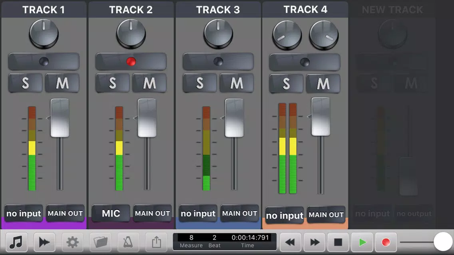Click the Measure value 8 display

[x=191, y=238]
